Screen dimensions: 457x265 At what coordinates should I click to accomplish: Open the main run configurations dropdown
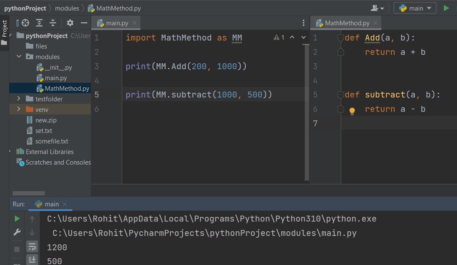point(414,8)
